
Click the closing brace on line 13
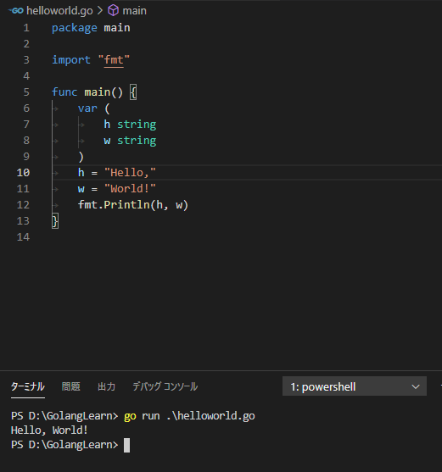55,221
